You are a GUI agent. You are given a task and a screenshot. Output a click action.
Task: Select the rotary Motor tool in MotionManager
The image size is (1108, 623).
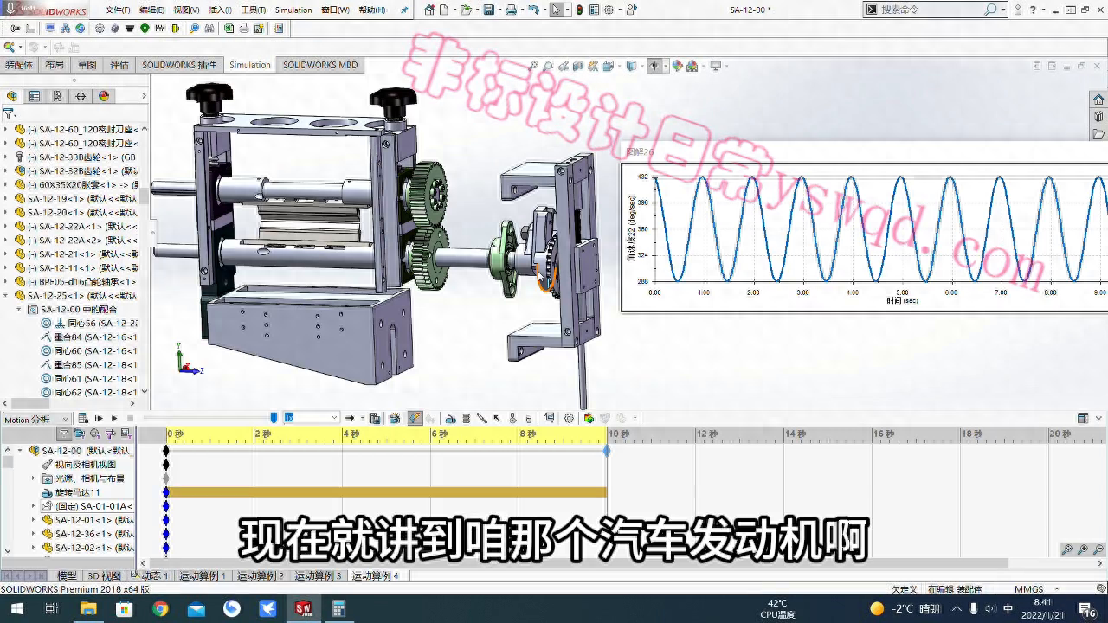(x=451, y=418)
